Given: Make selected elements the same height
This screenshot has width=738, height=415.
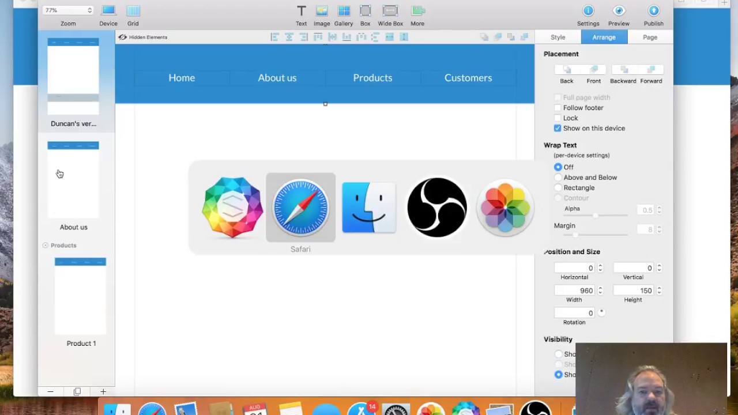Looking at the screenshot, I should (404, 37).
